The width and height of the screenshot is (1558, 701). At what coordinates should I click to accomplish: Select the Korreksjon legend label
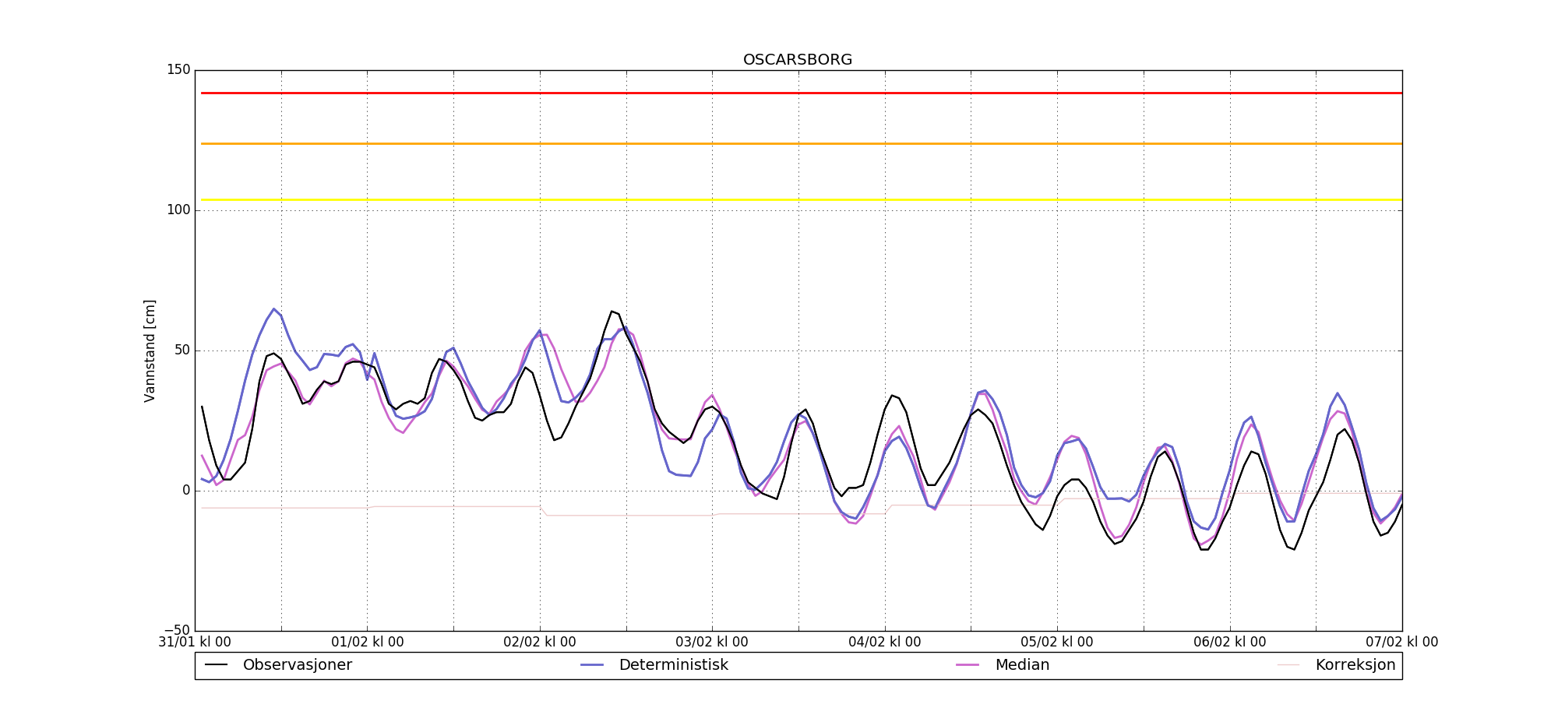point(1355,665)
